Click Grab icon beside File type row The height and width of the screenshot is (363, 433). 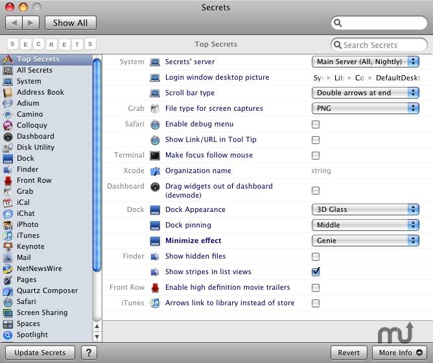[x=155, y=108]
